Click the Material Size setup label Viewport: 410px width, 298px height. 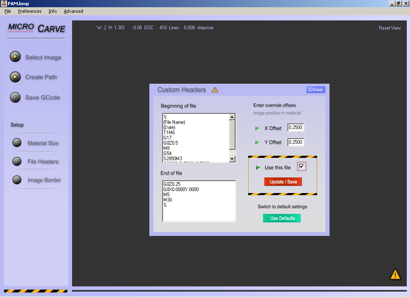pos(43,143)
